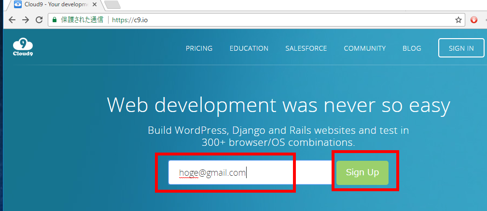This screenshot has height=211, width=487.
Task: Click the green Sign Up button
Action: click(362, 172)
